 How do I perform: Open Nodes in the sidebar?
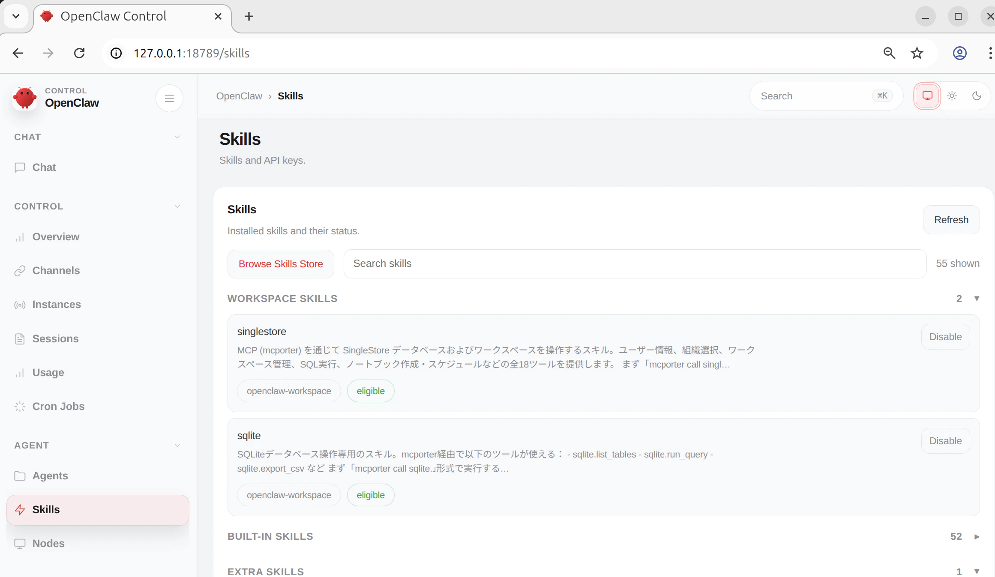[x=98, y=544]
